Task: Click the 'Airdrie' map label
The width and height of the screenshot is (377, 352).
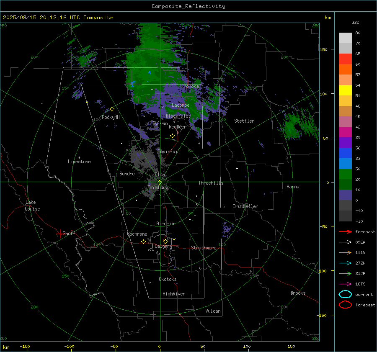Action: [x=165, y=224]
